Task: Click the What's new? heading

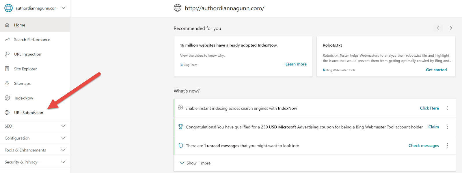Action: (187, 91)
